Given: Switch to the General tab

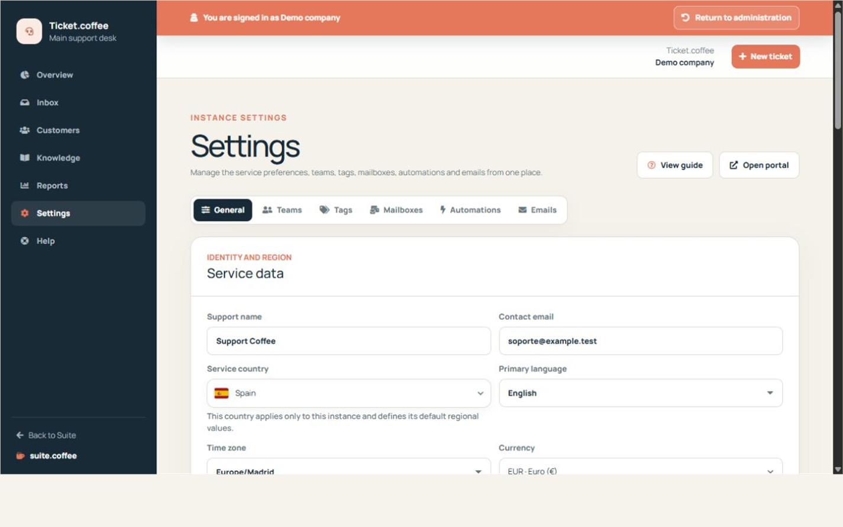Looking at the screenshot, I should point(223,210).
